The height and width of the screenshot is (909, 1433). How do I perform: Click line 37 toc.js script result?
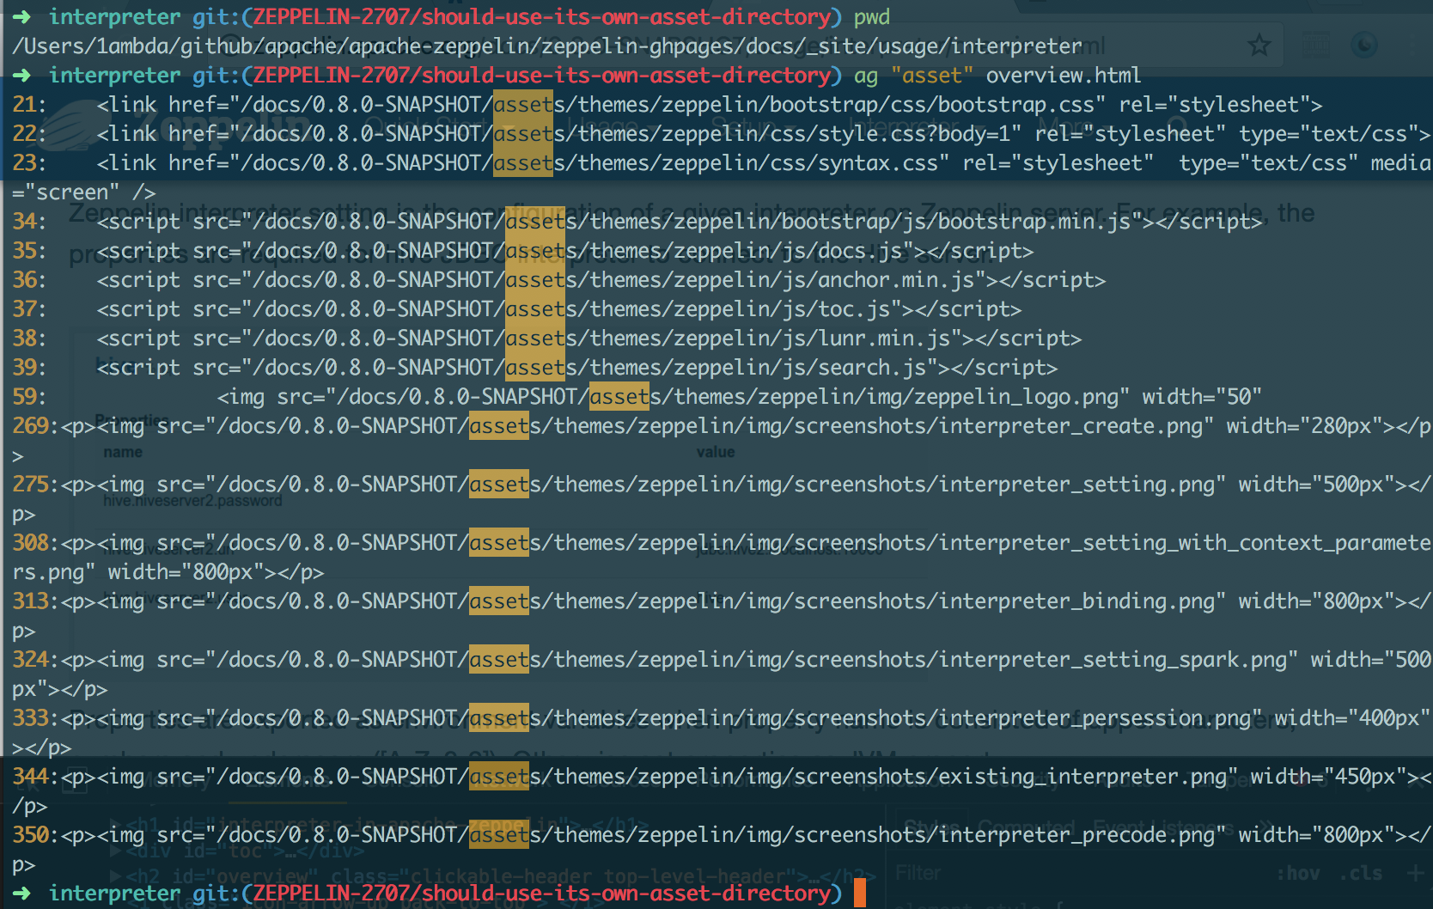pos(517,309)
